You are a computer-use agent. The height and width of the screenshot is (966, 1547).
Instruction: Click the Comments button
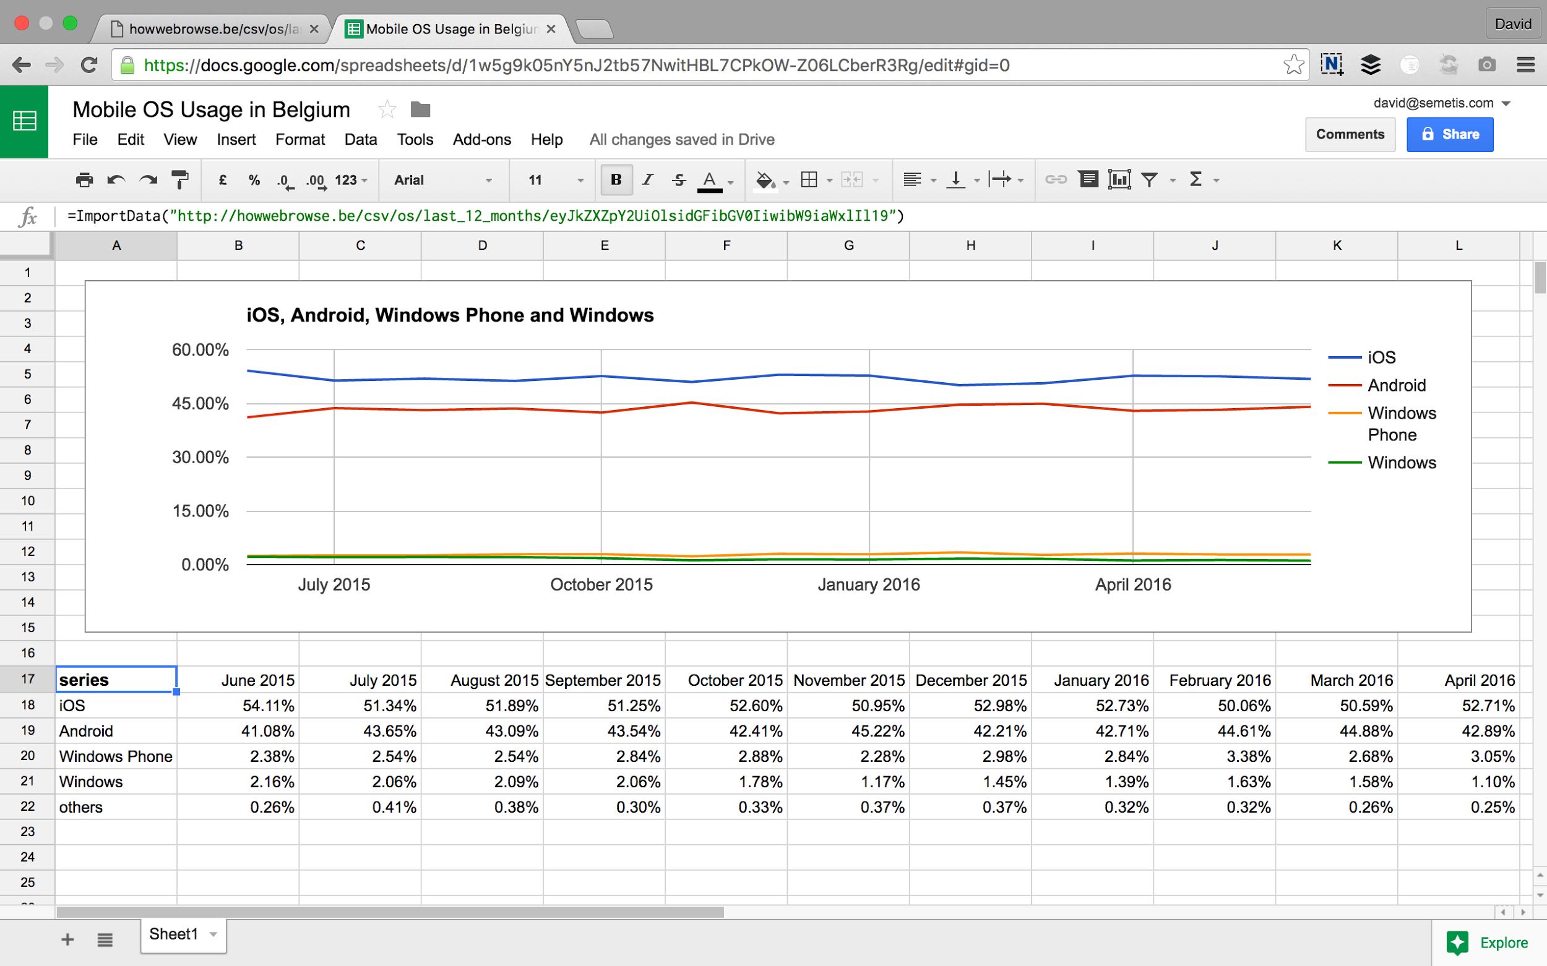1350,134
